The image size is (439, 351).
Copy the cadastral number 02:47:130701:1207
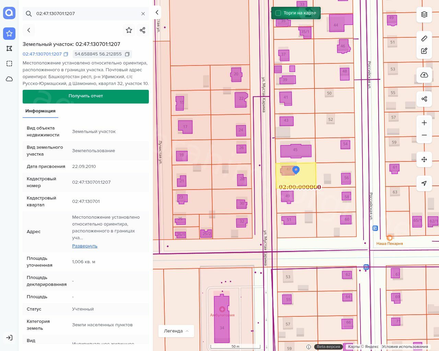coord(66,54)
